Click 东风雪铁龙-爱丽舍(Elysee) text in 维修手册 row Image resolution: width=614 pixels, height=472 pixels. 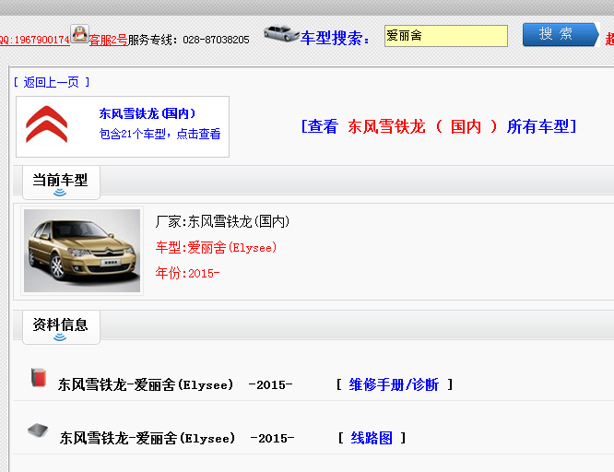tap(146, 384)
